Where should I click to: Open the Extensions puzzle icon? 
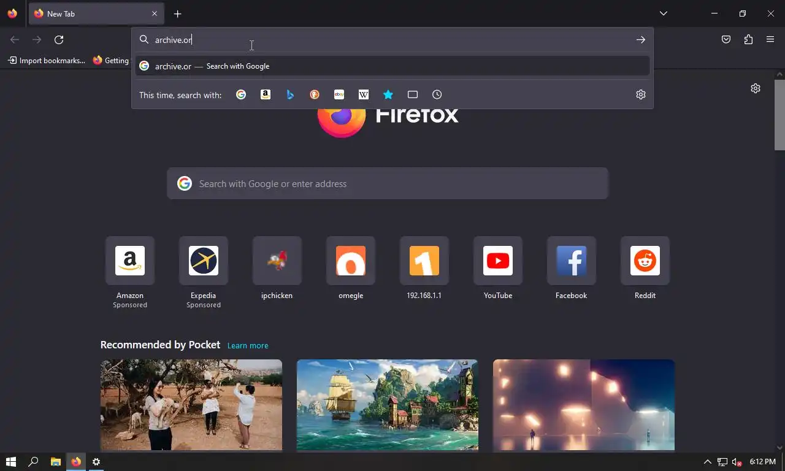(748, 40)
